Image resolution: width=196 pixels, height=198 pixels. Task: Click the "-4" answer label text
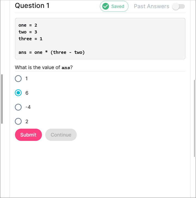(x=28, y=107)
